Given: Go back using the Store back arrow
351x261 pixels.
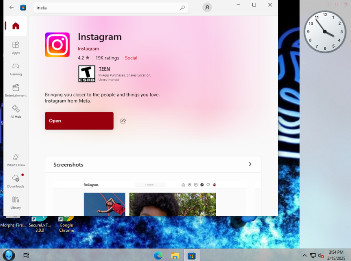Looking at the screenshot, I should pos(11,8).
